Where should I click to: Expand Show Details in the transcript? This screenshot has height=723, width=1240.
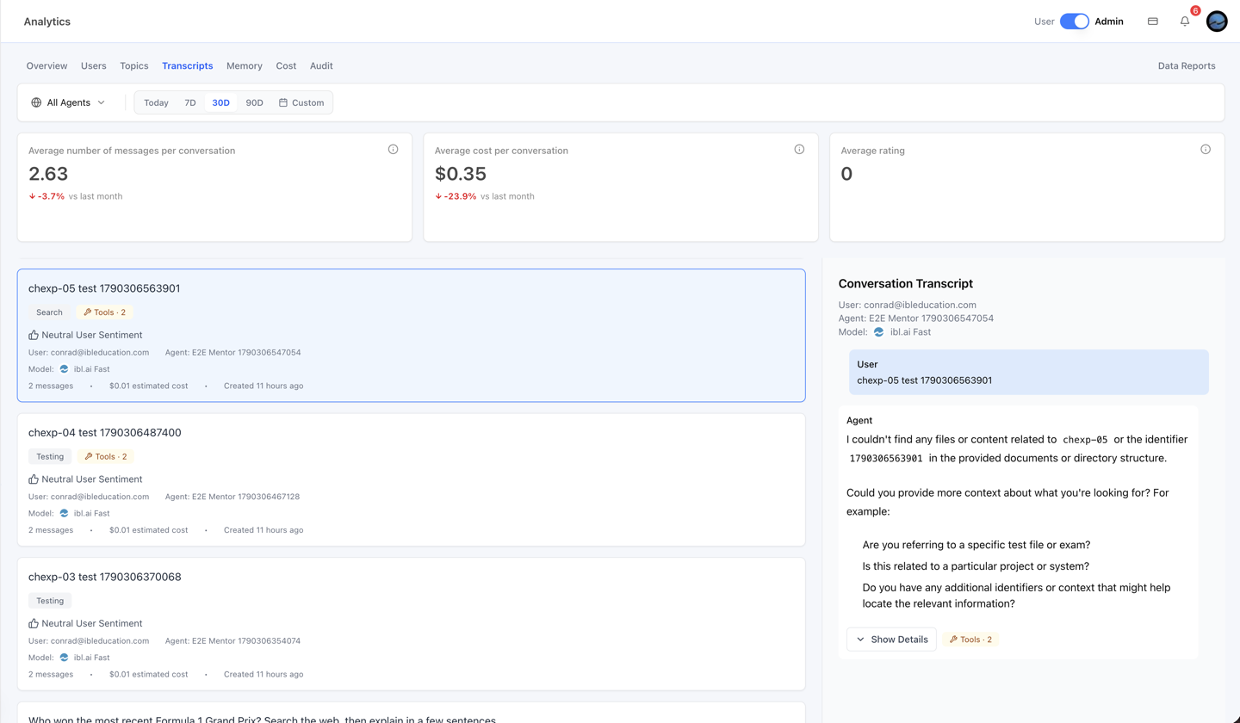point(891,640)
